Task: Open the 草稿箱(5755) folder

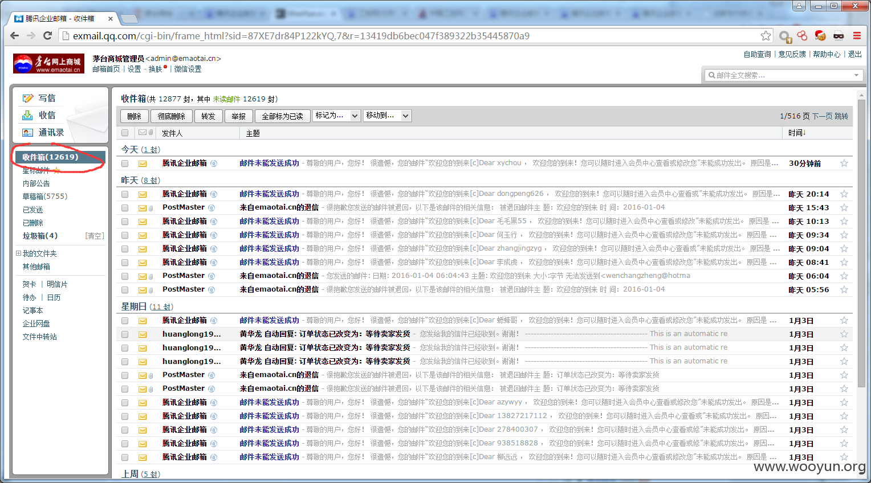Action: coord(45,197)
